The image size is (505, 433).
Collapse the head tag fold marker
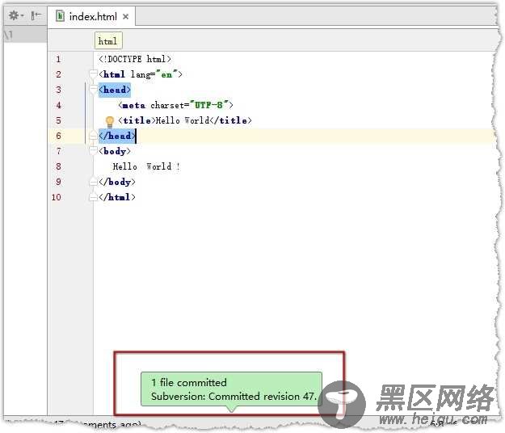tap(93, 90)
